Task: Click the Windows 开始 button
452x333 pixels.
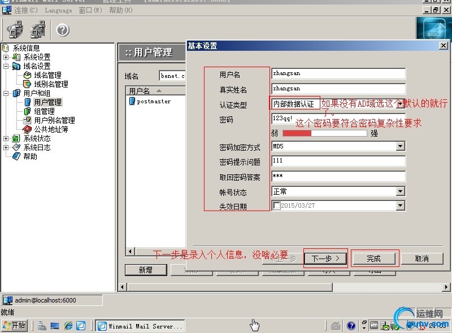Action: click(x=15, y=326)
